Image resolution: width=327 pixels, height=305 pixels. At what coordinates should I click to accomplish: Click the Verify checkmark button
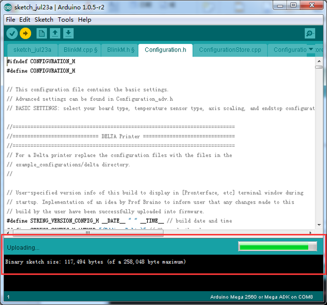click(12, 34)
